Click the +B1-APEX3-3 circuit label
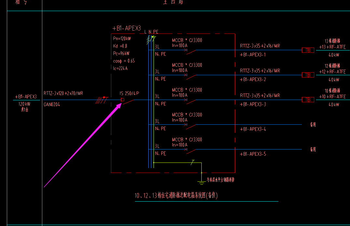350x226 pixels. (x=253, y=104)
